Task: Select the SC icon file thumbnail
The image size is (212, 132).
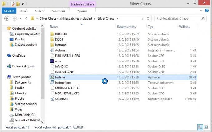Action: click(52, 61)
